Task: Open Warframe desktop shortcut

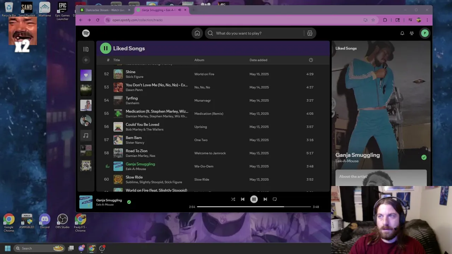Action: point(44,10)
